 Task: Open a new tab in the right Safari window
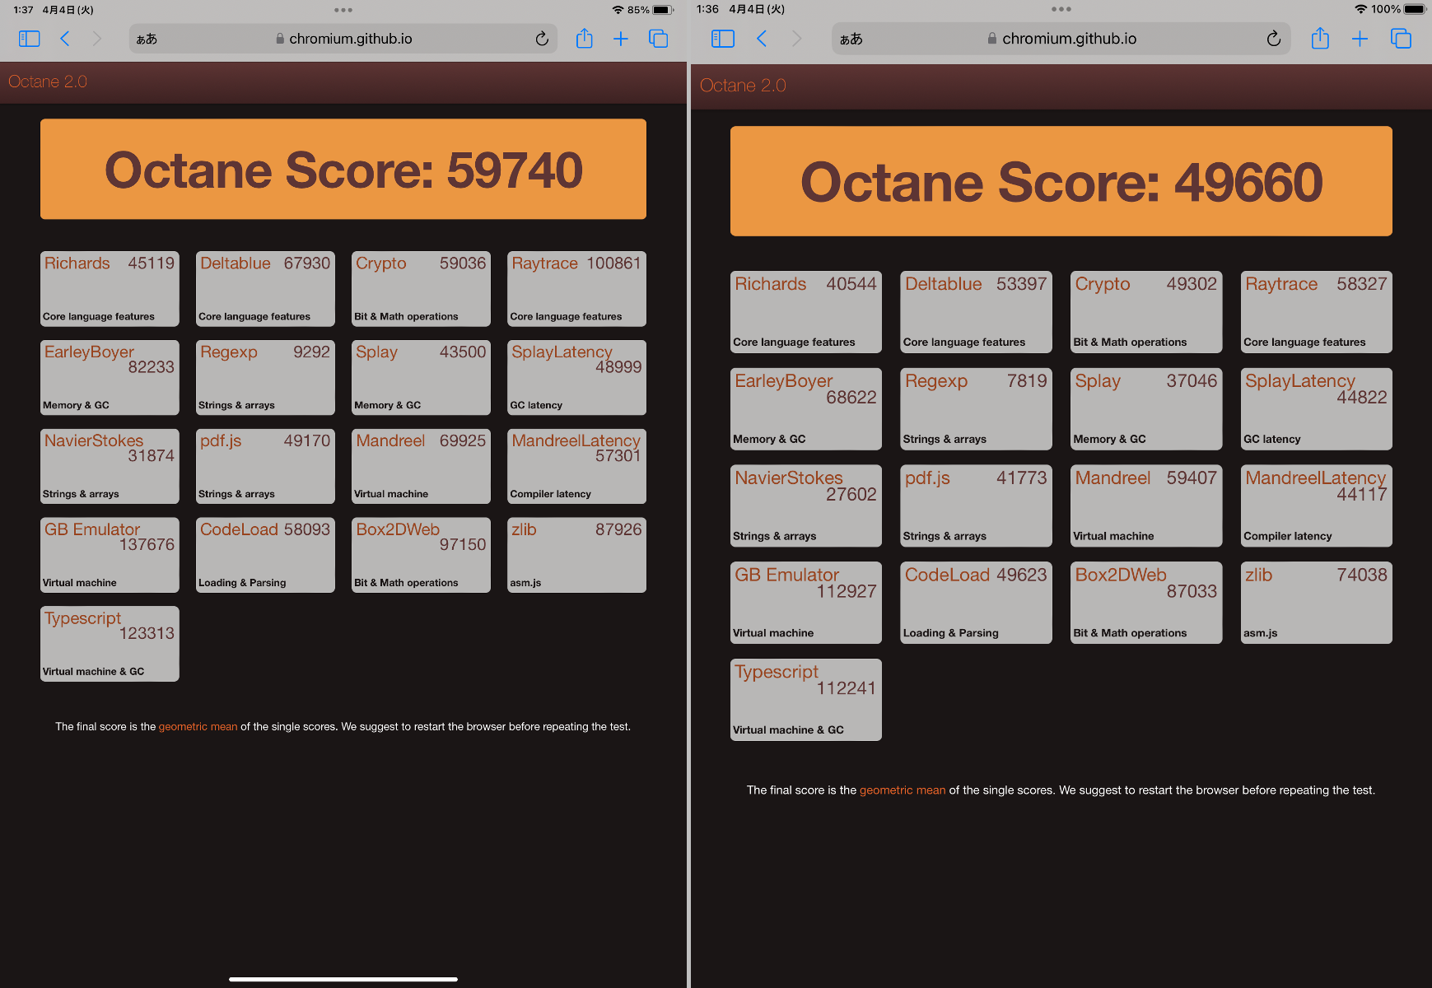click(1360, 38)
